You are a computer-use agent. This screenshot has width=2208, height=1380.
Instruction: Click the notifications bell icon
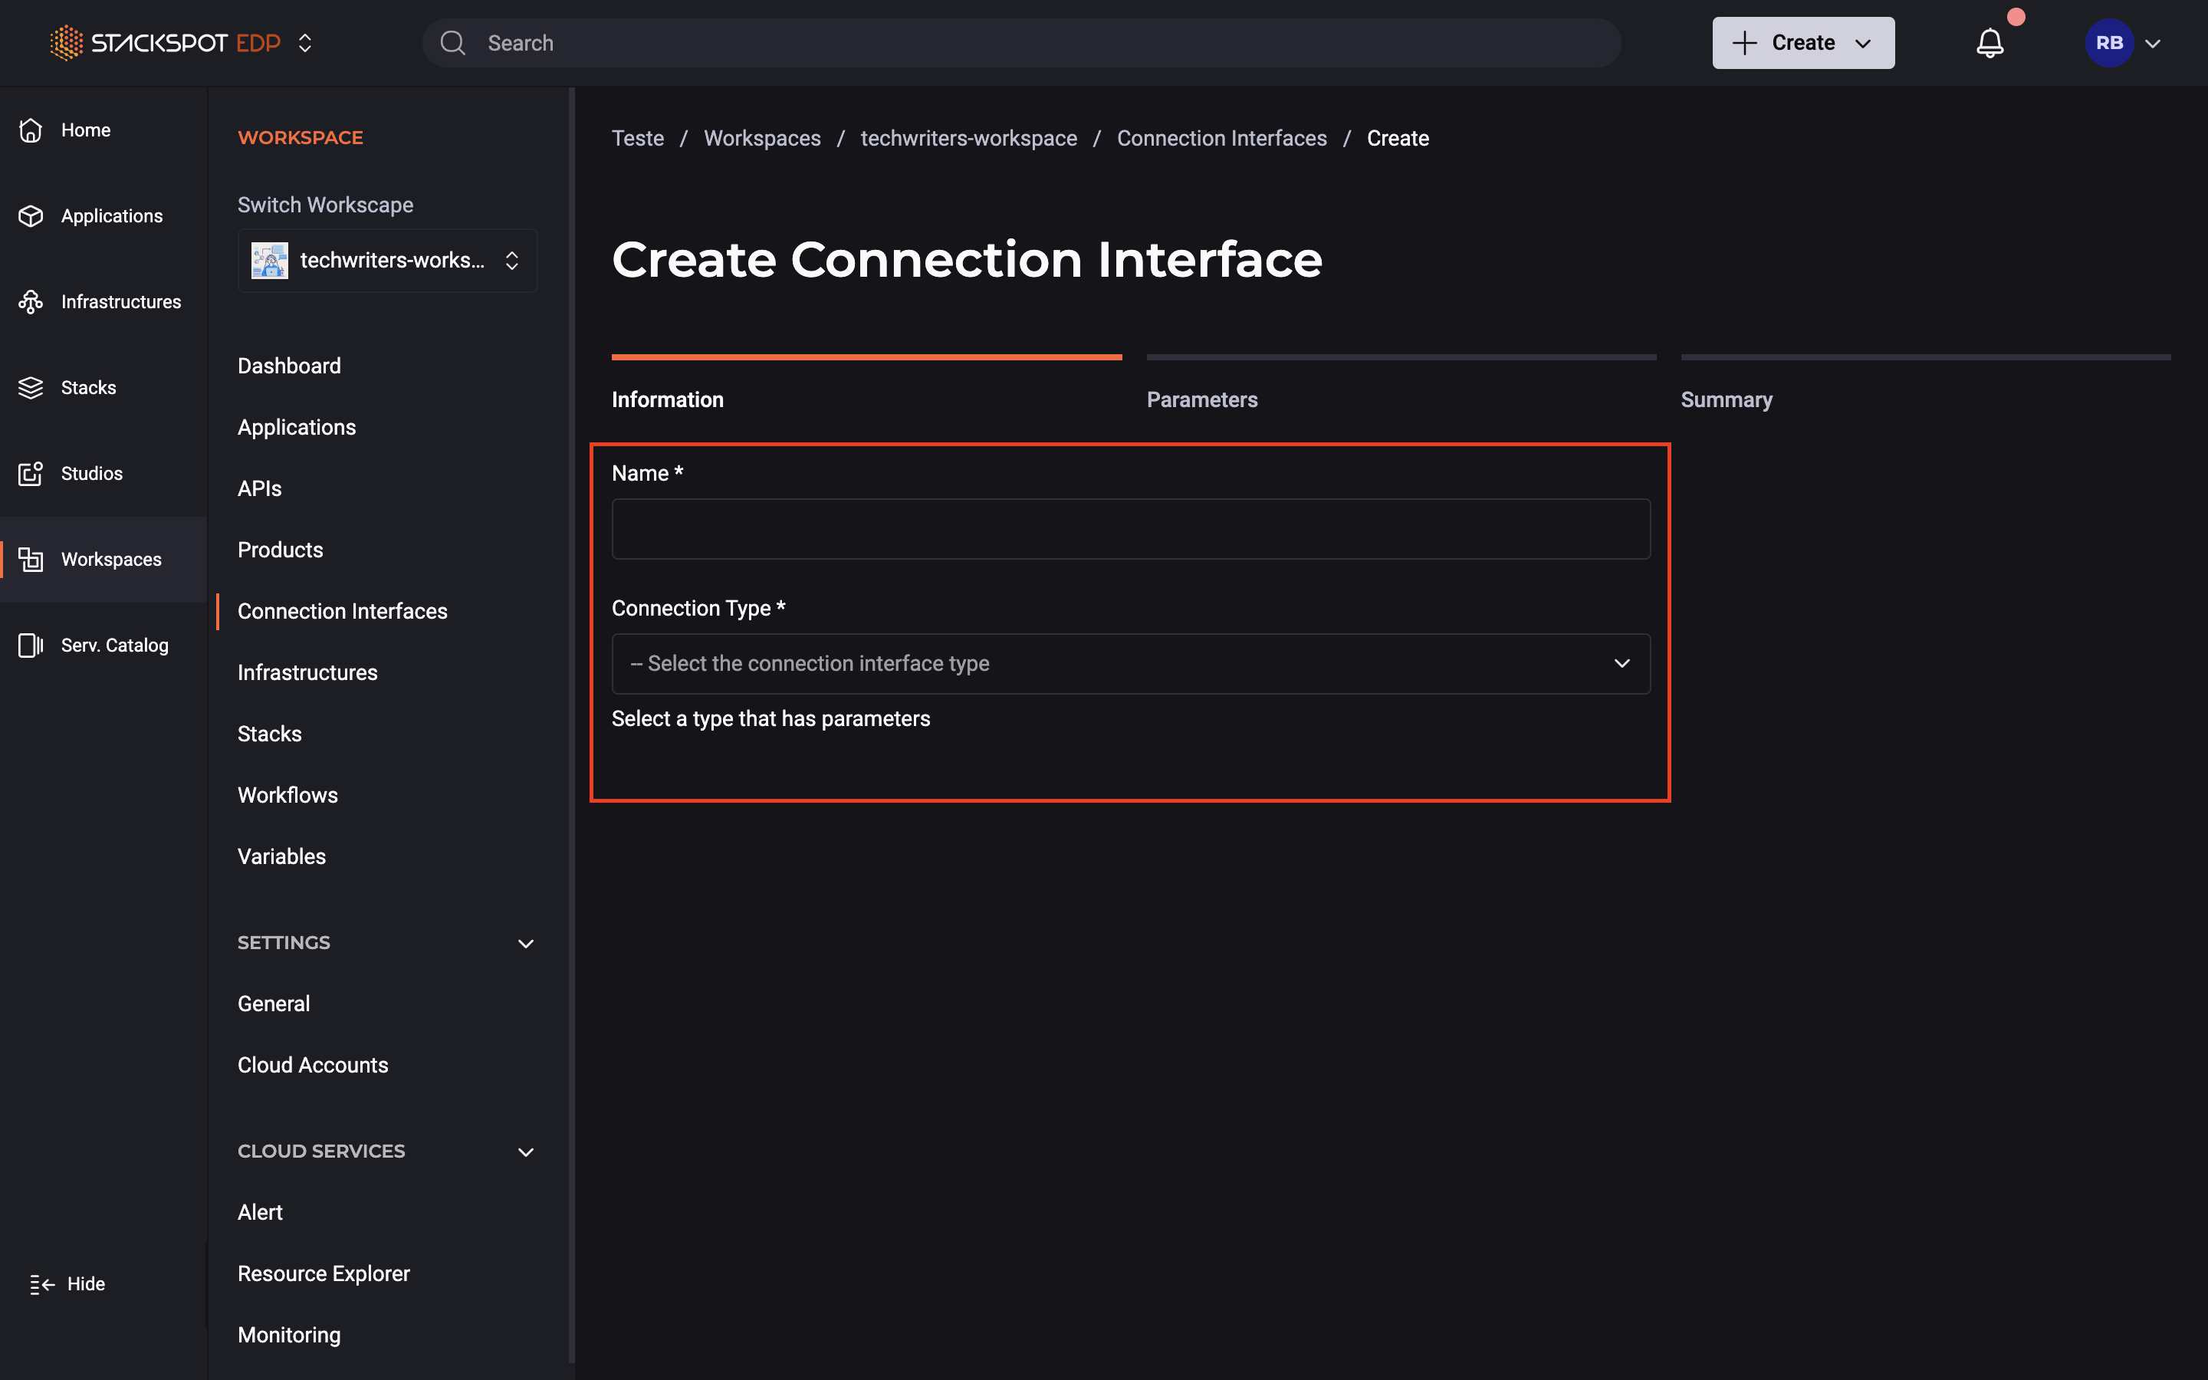tap(1989, 43)
